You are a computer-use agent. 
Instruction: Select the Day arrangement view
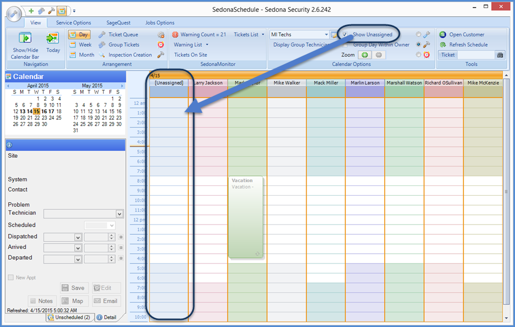click(79, 35)
